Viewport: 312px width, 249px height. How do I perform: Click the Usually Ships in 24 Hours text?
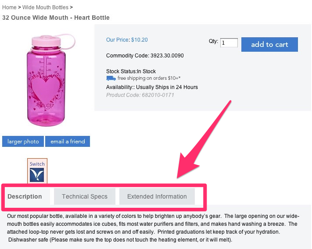coord(167,87)
